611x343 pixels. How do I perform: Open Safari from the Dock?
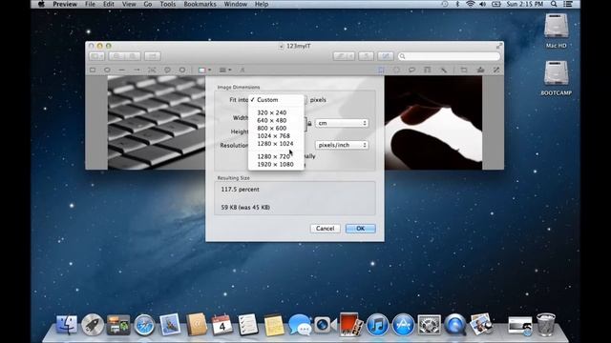point(144,325)
